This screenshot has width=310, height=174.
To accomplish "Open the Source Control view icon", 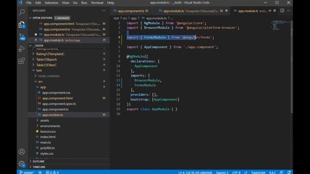I will tap(22, 37).
